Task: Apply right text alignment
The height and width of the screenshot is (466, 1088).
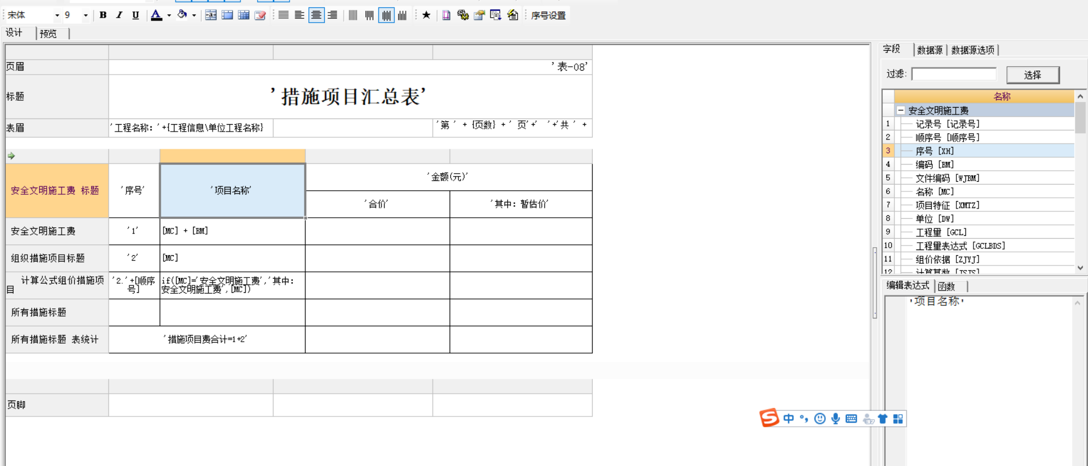Action: [332, 15]
